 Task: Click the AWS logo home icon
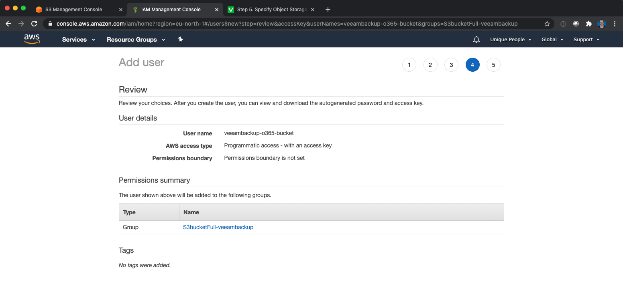pos(32,39)
